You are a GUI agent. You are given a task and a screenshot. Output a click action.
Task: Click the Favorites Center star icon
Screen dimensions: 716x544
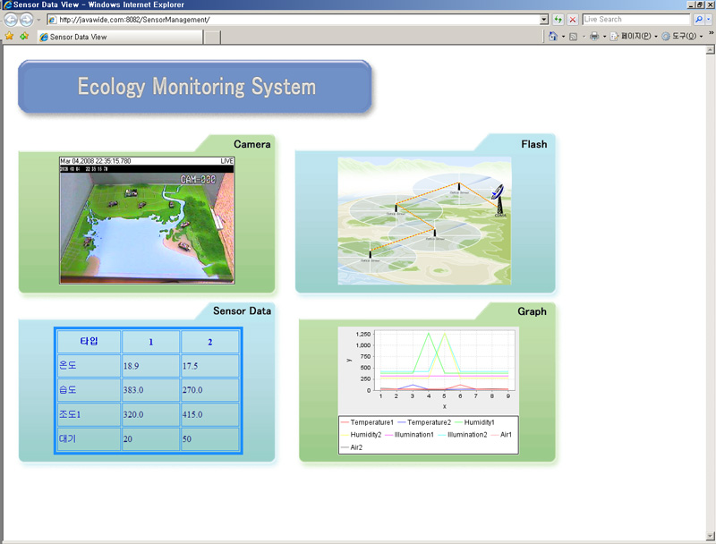click(10, 36)
